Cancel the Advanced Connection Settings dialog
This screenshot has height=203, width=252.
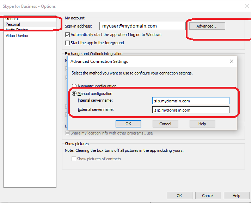click(165, 124)
